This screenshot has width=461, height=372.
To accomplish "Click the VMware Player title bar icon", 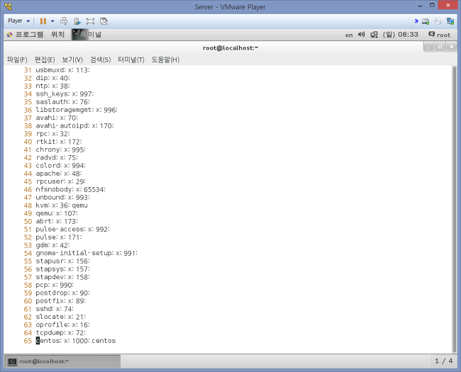I will pos(9,6).
